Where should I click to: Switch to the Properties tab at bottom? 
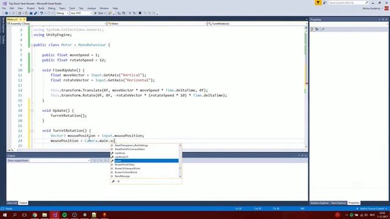[353, 203]
